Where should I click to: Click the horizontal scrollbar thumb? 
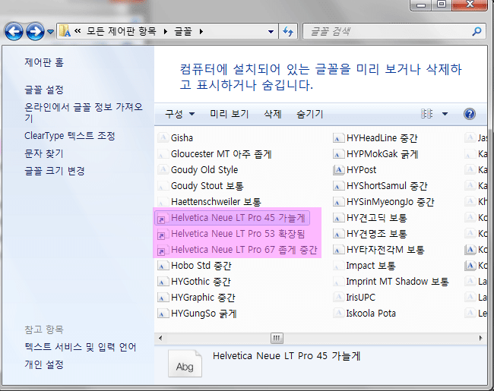[x=277, y=338]
